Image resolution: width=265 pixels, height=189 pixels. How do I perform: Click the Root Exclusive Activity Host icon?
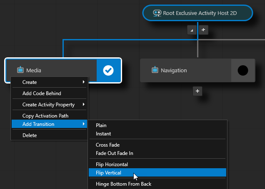pos(157,13)
